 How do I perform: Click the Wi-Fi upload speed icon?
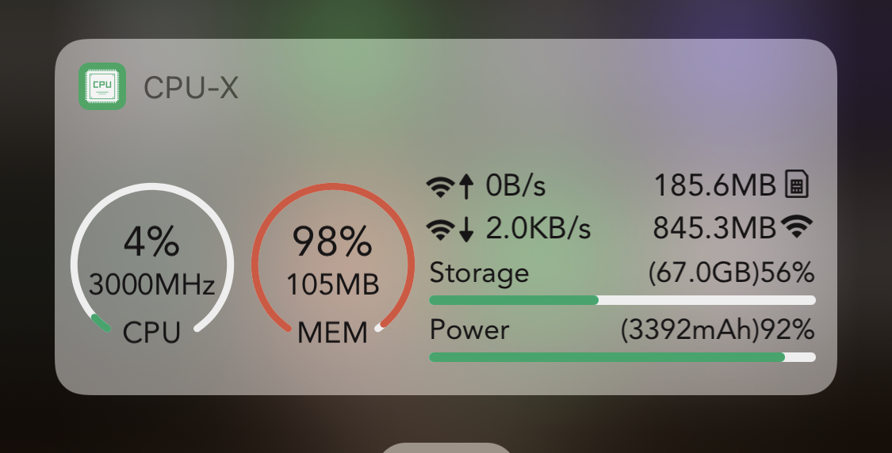tap(440, 186)
